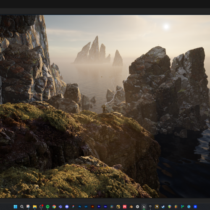Open the blue square app at taskbar end
This screenshot has width=210, height=210.
click(195, 207)
